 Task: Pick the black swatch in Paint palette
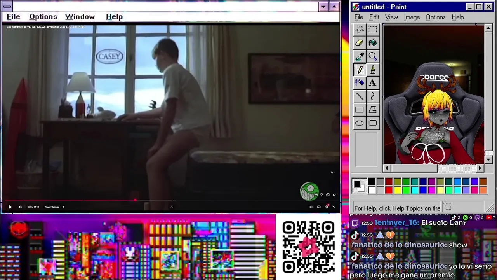point(372,182)
